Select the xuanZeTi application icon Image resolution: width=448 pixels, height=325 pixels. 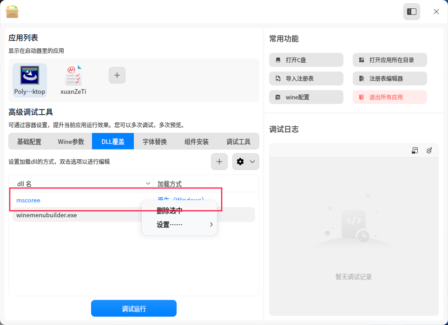[73, 80]
